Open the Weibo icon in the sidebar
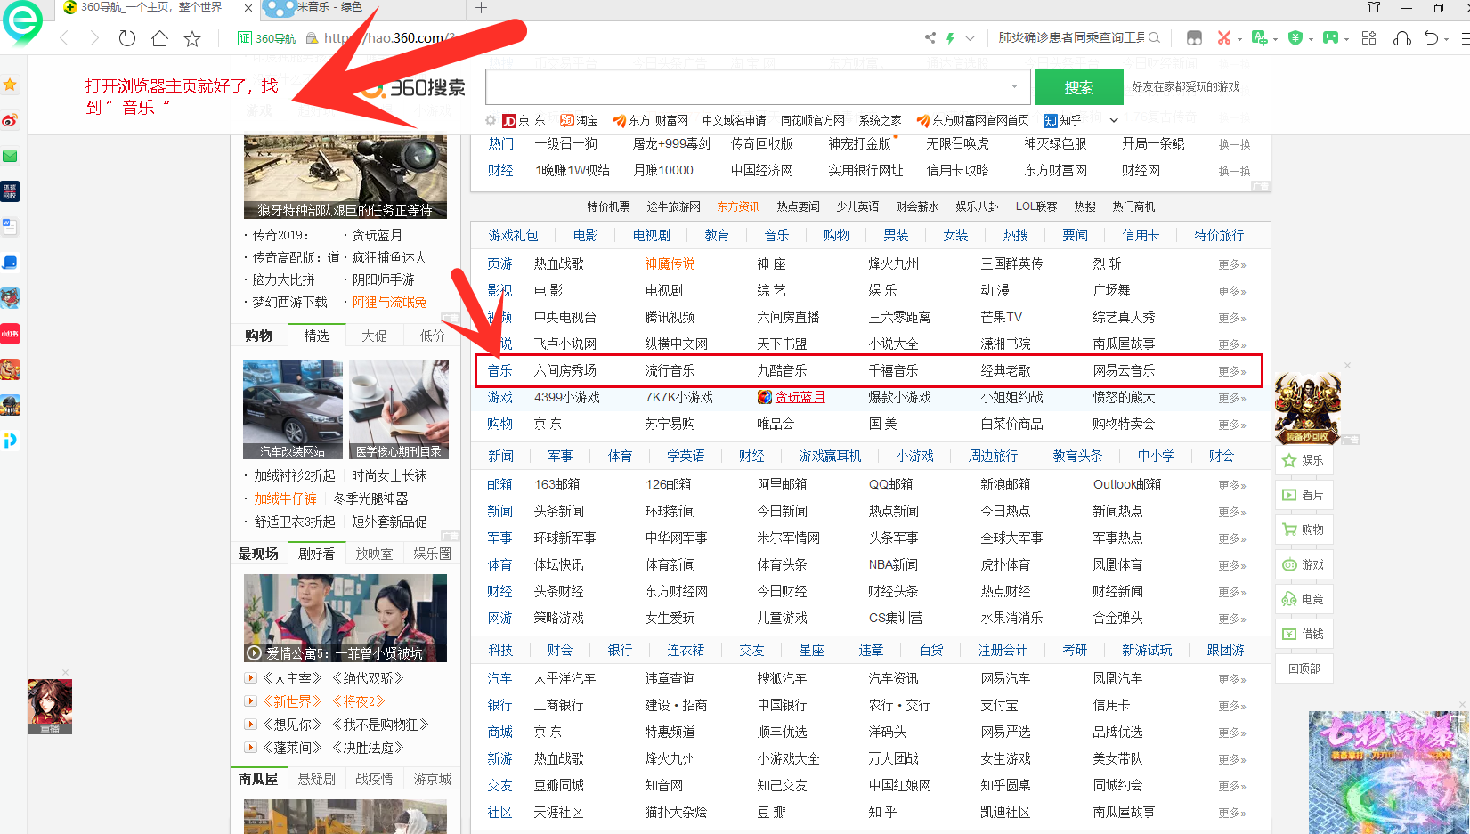Viewport: 1470px width, 834px height. click(x=10, y=120)
